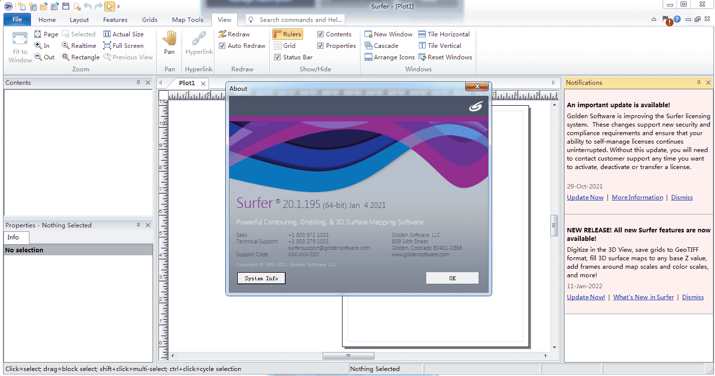Click the Cascade windows icon

tap(368, 46)
